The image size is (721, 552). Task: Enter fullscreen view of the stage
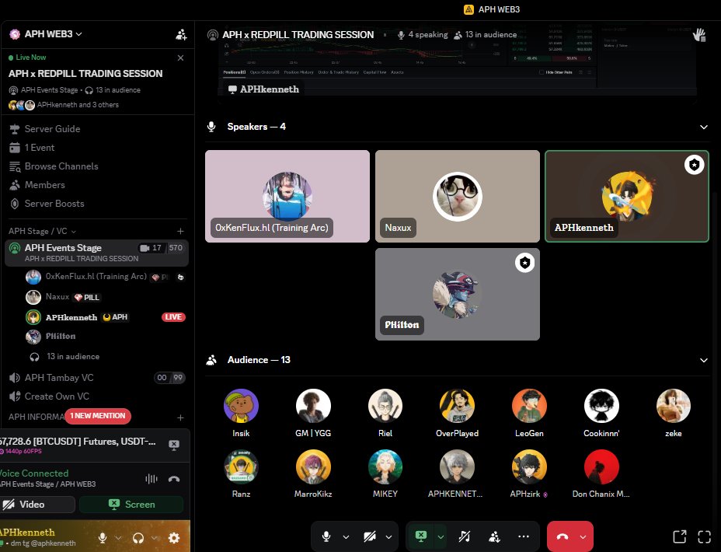click(704, 536)
